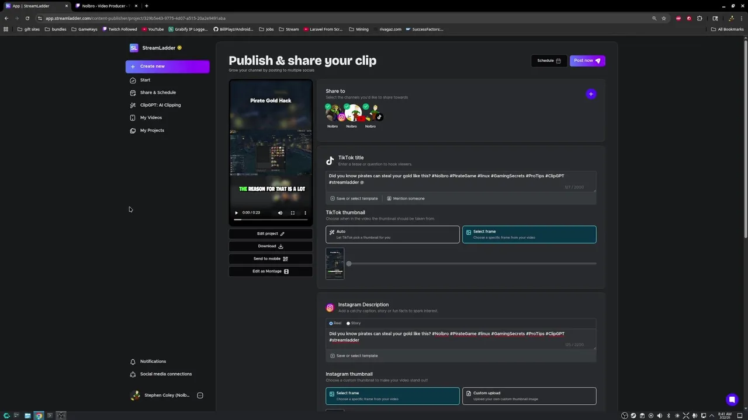
Task: Open the Jobs bookmark folder
Action: 266,29
